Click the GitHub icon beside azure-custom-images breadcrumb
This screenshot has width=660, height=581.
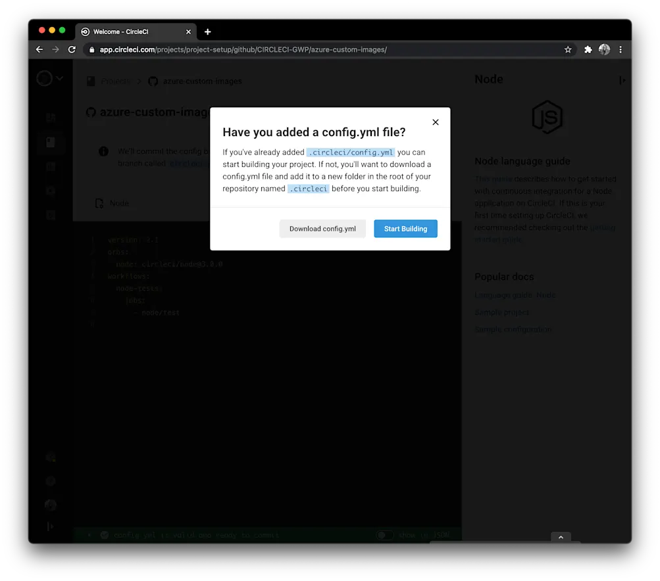153,81
